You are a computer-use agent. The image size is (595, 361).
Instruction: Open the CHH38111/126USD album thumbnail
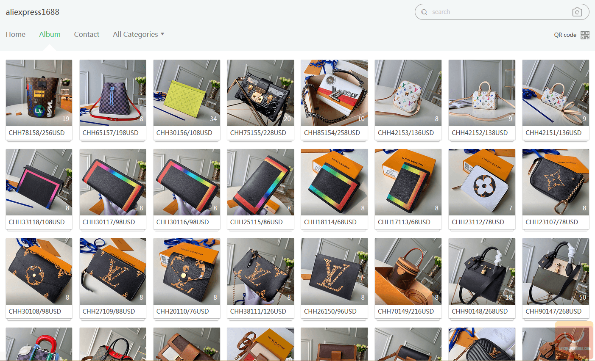pos(260,271)
